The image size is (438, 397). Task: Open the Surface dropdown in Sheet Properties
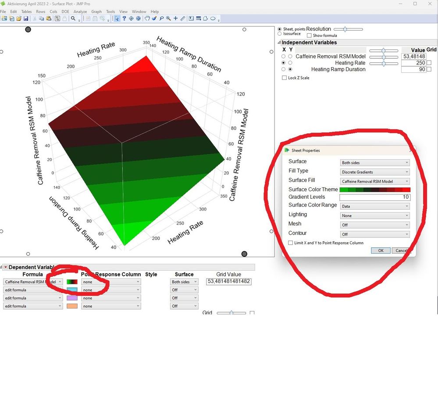(375, 163)
